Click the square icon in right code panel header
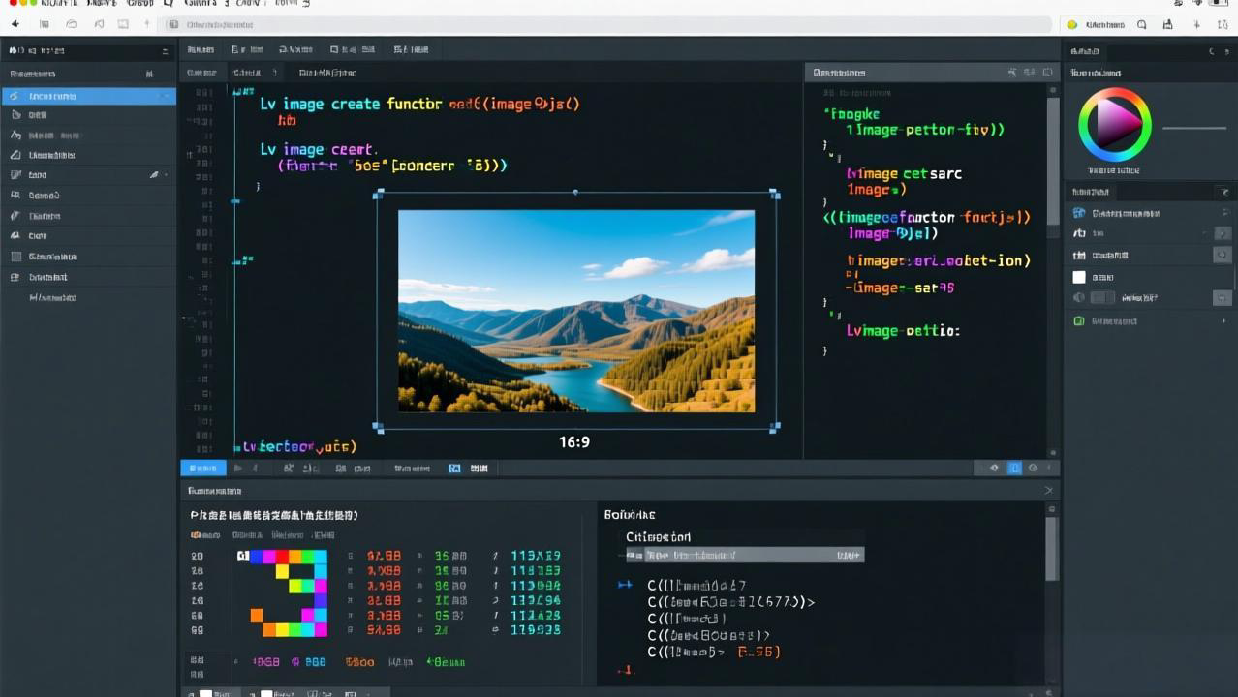Viewport: 1238px width, 697px height. [x=1048, y=73]
